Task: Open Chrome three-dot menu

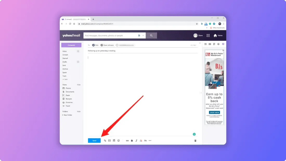Action: point(224,24)
